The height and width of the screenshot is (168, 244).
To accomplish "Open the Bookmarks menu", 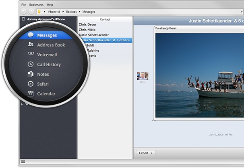I will coord(36,4).
